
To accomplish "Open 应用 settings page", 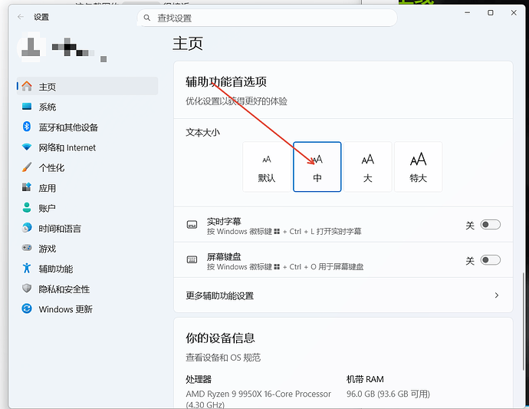I will click(x=87, y=188).
